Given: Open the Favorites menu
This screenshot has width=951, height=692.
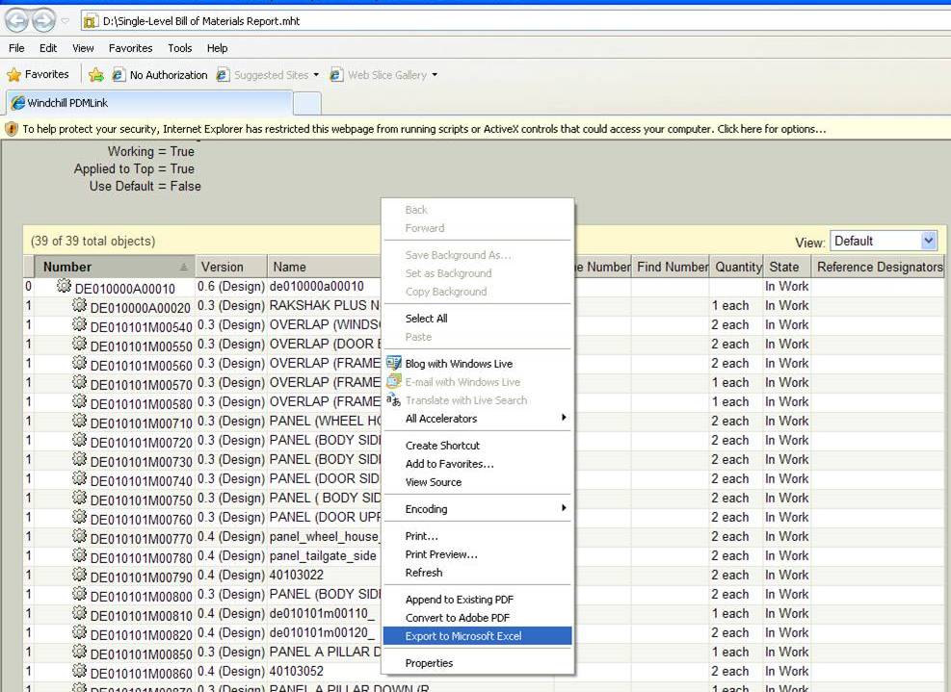Looking at the screenshot, I should (130, 48).
